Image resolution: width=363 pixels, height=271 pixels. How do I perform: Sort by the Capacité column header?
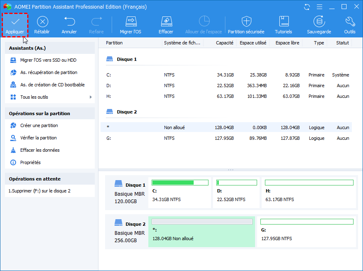(x=225, y=43)
